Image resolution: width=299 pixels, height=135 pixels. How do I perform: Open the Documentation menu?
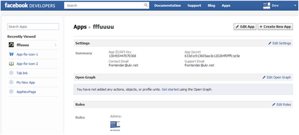pyautogui.click(x=167, y=5)
